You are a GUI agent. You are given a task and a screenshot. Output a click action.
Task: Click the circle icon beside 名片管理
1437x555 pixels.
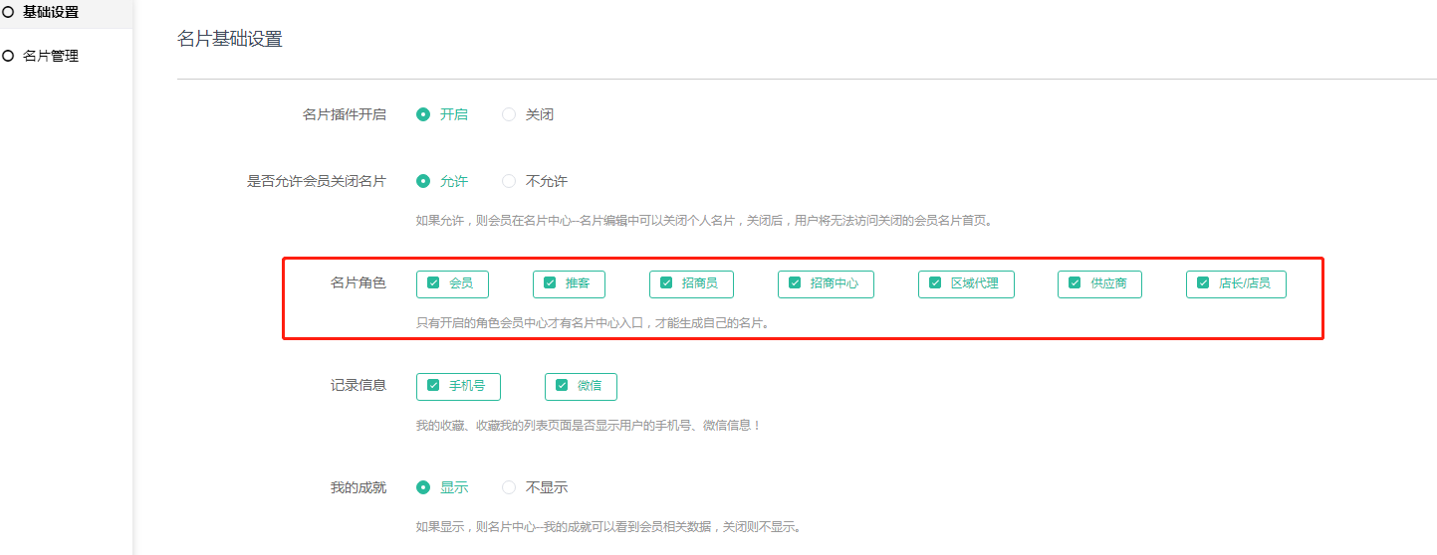(8, 56)
